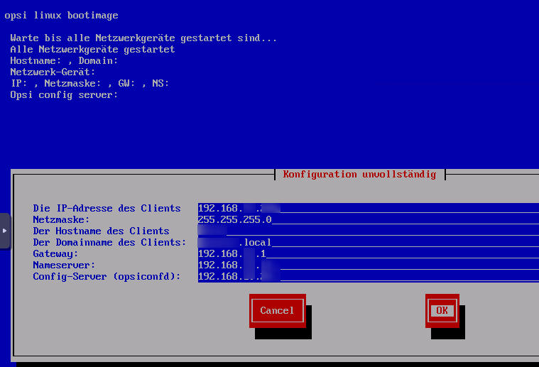
Task: Select the client domain name field
Action: click(x=368, y=242)
